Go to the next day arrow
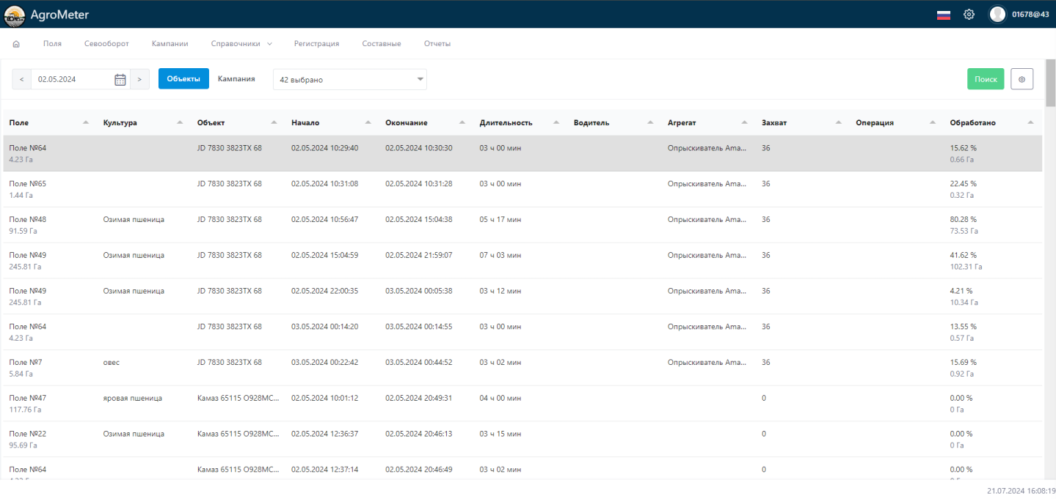Image resolution: width=1056 pixels, height=499 pixels. (x=140, y=79)
